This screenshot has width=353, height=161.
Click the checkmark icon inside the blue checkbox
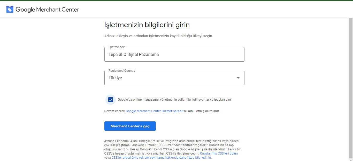tap(111, 100)
